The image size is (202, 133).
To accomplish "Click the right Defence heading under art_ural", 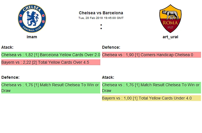I will click(111, 47).
